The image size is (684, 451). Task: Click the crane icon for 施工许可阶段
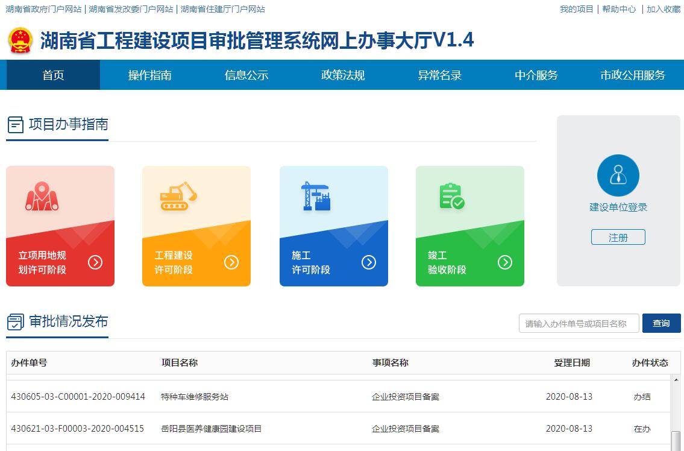(x=316, y=196)
